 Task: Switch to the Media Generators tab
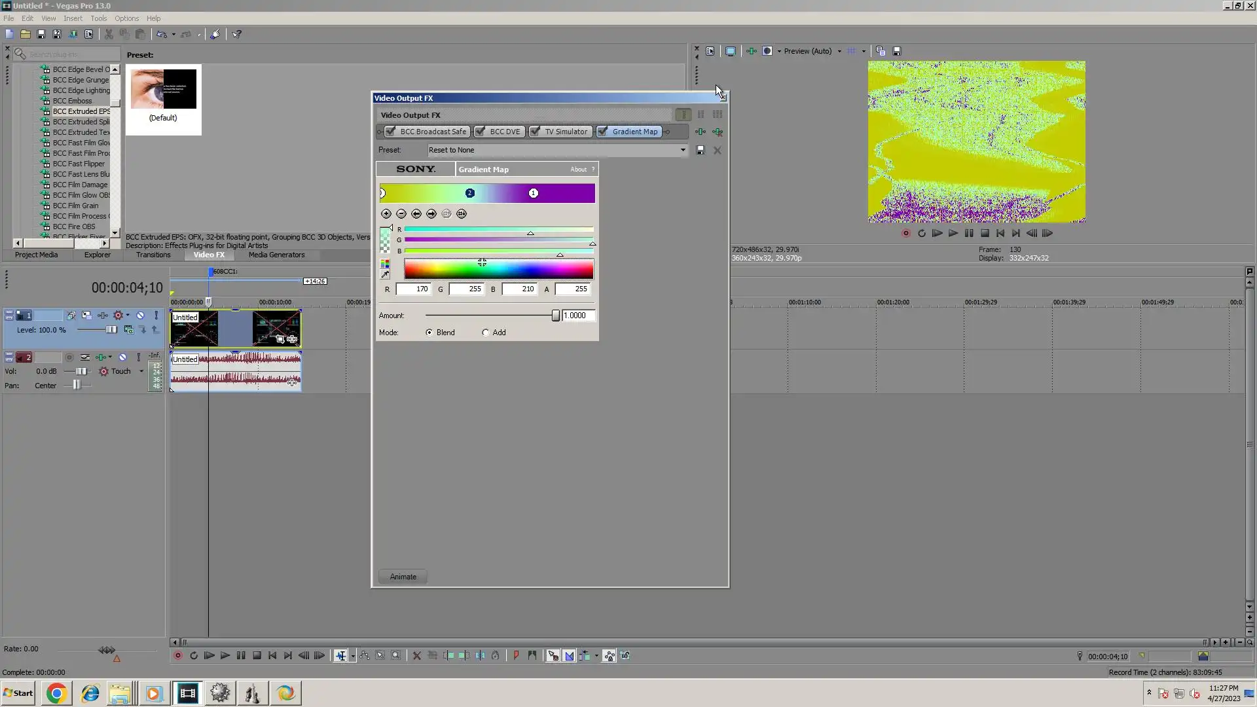276,255
